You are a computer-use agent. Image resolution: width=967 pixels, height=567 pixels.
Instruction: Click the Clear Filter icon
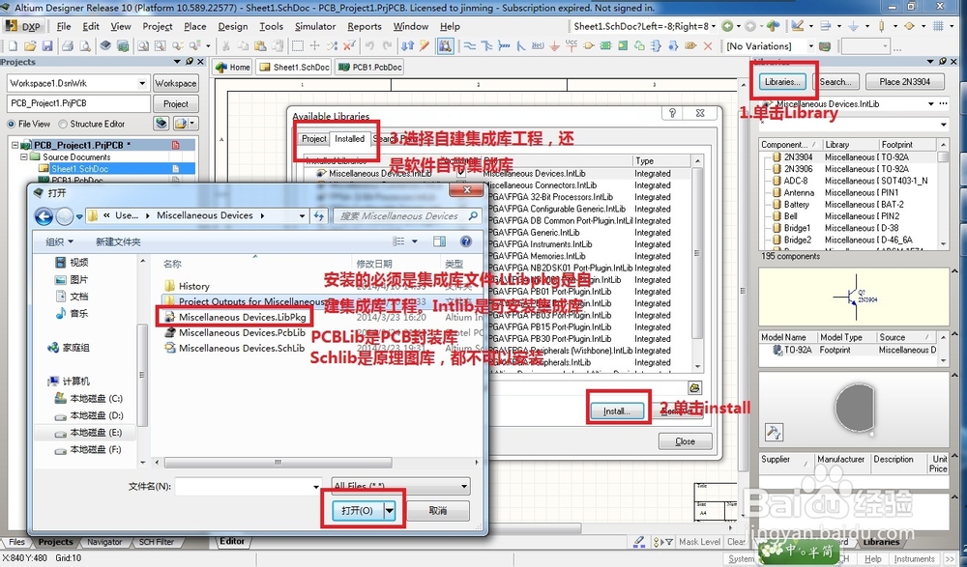[350, 46]
